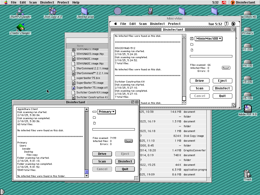Reset counters in the front Disinfectant window

click(x=128, y=141)
